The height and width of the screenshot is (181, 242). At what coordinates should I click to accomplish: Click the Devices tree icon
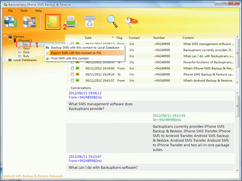(x=10, y=36)
